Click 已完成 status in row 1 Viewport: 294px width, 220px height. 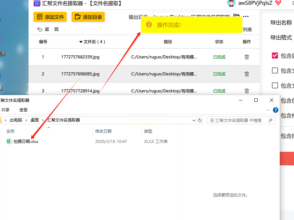(x=219, y=57)
